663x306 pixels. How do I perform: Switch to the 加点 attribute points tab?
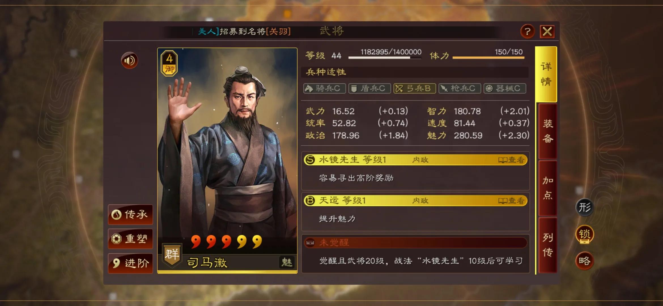coord(548,188)
